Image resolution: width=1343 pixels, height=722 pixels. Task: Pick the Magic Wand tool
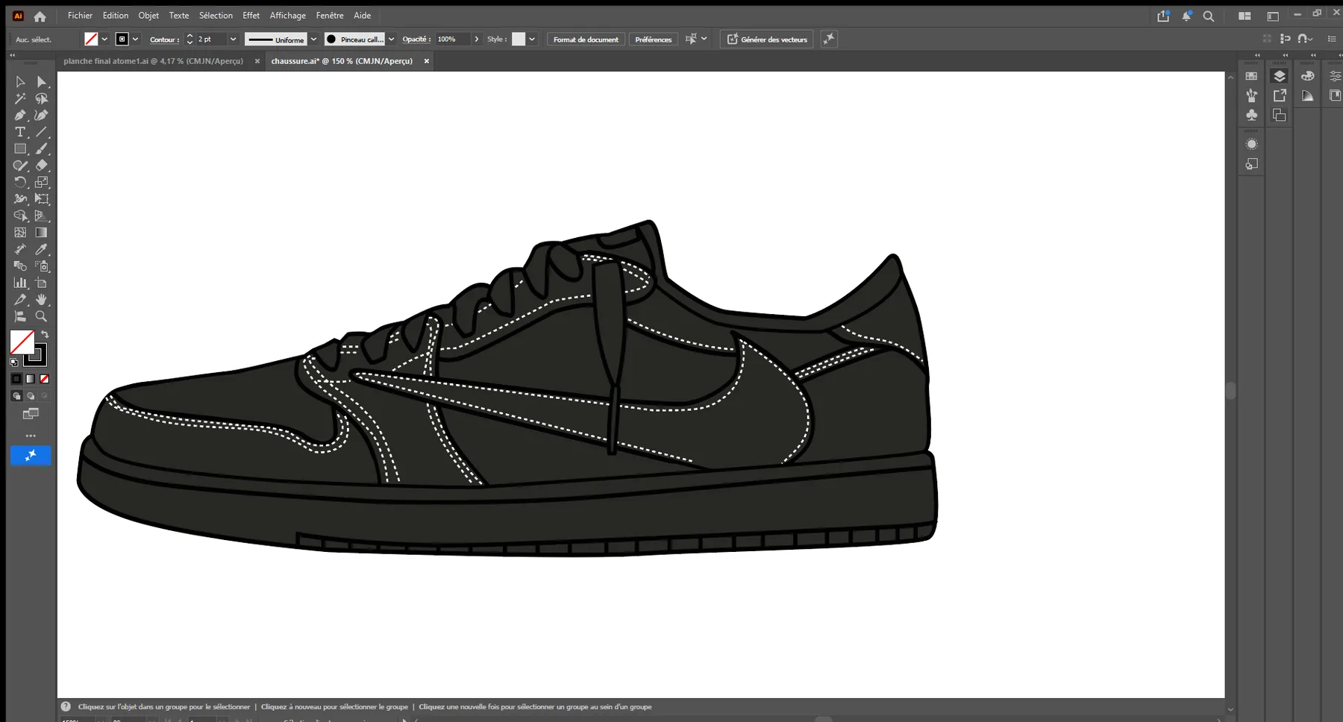point(20,98)
